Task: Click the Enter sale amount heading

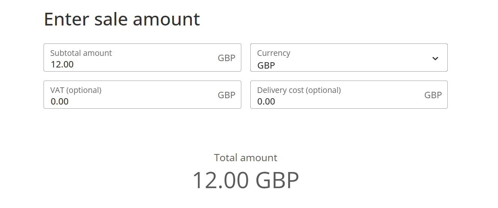Action: pos(122,19)
